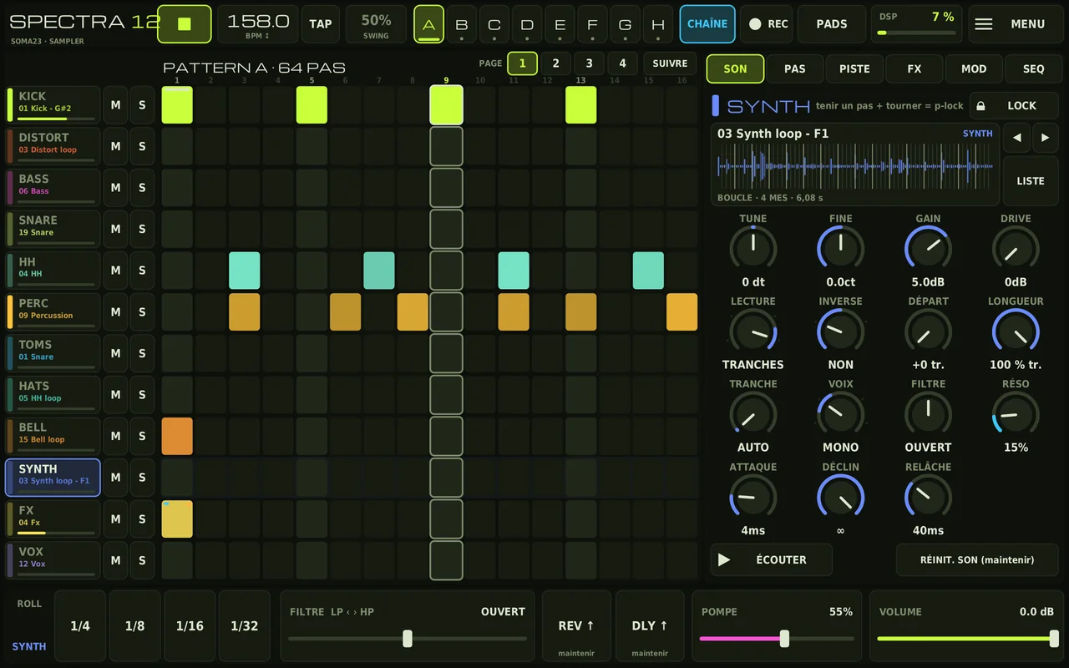This screenshot has width=1069, height=668.
Task: Toggle the SUIVRE follow button
Action: (670, 63)
